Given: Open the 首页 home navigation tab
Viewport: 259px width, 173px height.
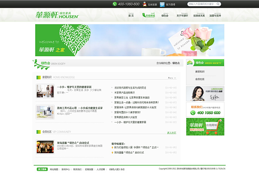Looking at the screenshot, I should click(x=131, y=15).
